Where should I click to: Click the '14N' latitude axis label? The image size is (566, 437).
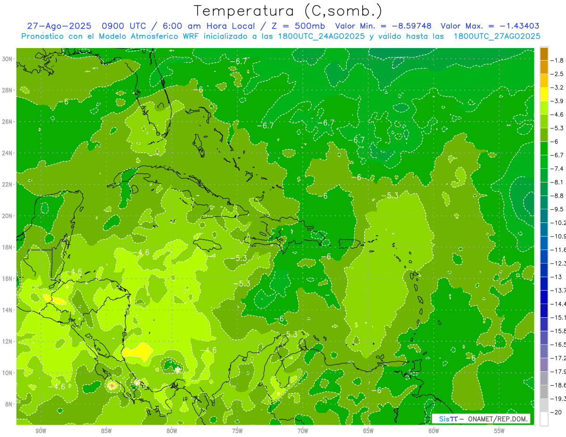click(8, 310)
